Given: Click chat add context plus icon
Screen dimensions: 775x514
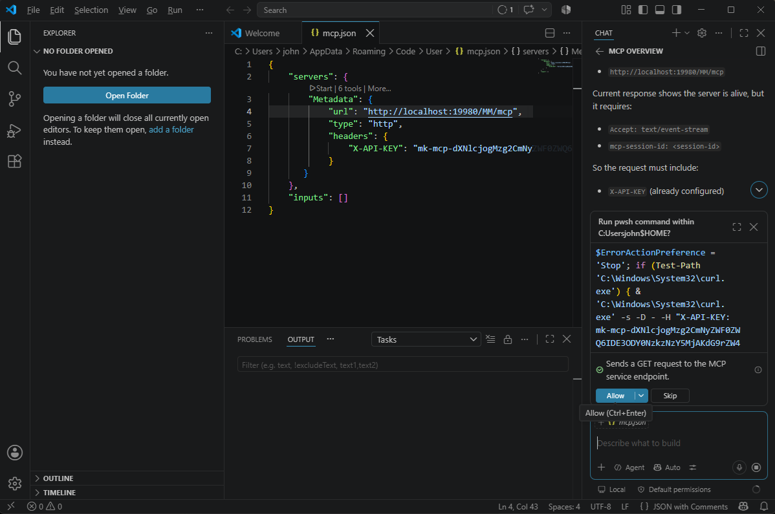Looking at the screenshot, I should [x=602, y=467].
